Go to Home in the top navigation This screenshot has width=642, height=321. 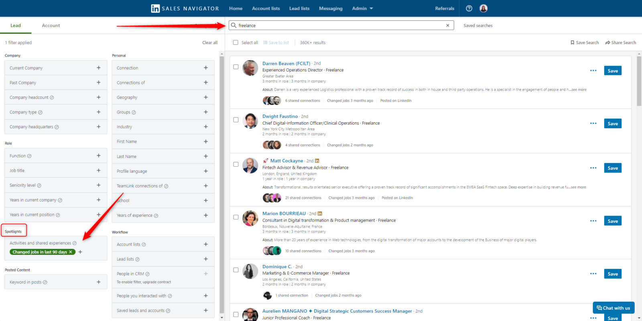click(x=236, y=8)
